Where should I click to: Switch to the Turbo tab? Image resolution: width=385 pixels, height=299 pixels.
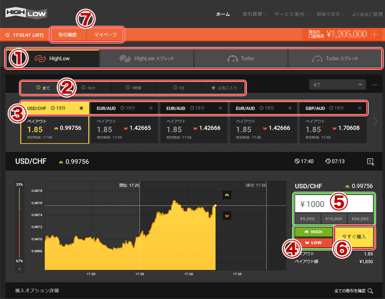240,59
